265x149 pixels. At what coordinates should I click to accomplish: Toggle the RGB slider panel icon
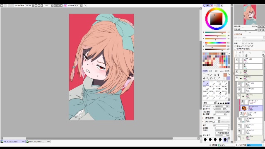coord(208,5)
